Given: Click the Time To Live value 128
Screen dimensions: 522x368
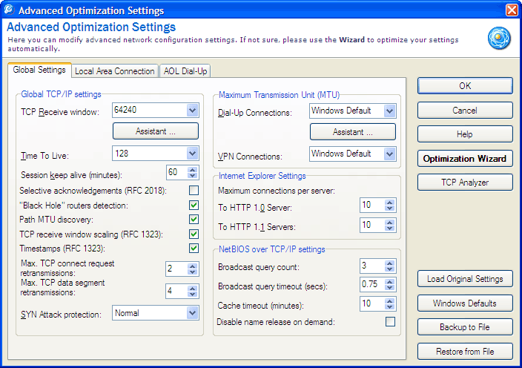Looking at the screenshot, I should [122, 154].
